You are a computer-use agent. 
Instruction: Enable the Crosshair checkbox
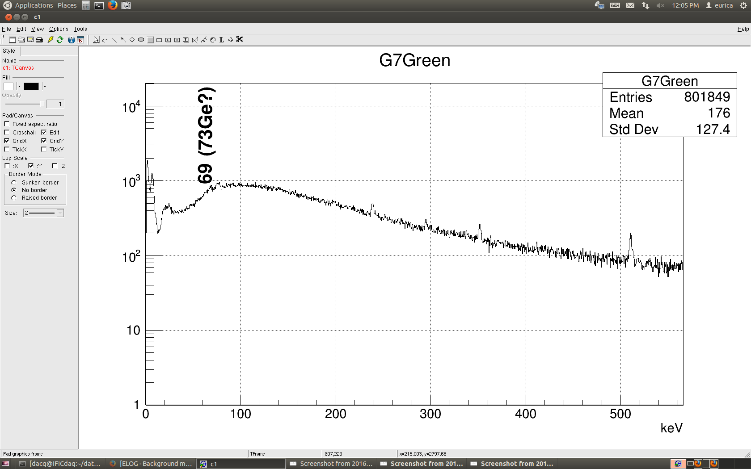[x=7, y=132]
